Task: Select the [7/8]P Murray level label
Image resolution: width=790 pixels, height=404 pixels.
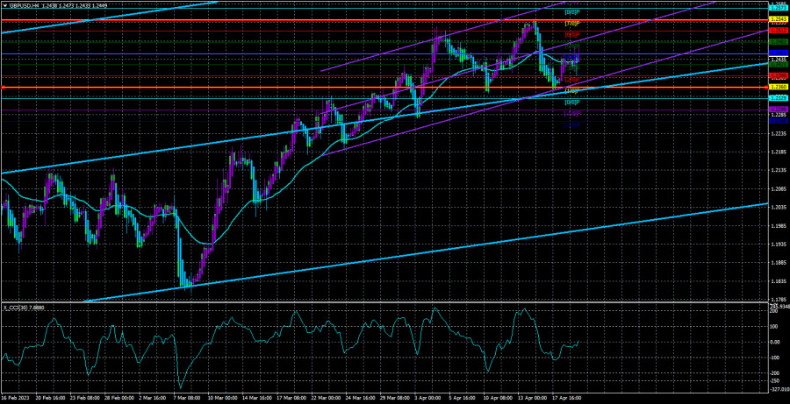Action: tap(571, 24)
